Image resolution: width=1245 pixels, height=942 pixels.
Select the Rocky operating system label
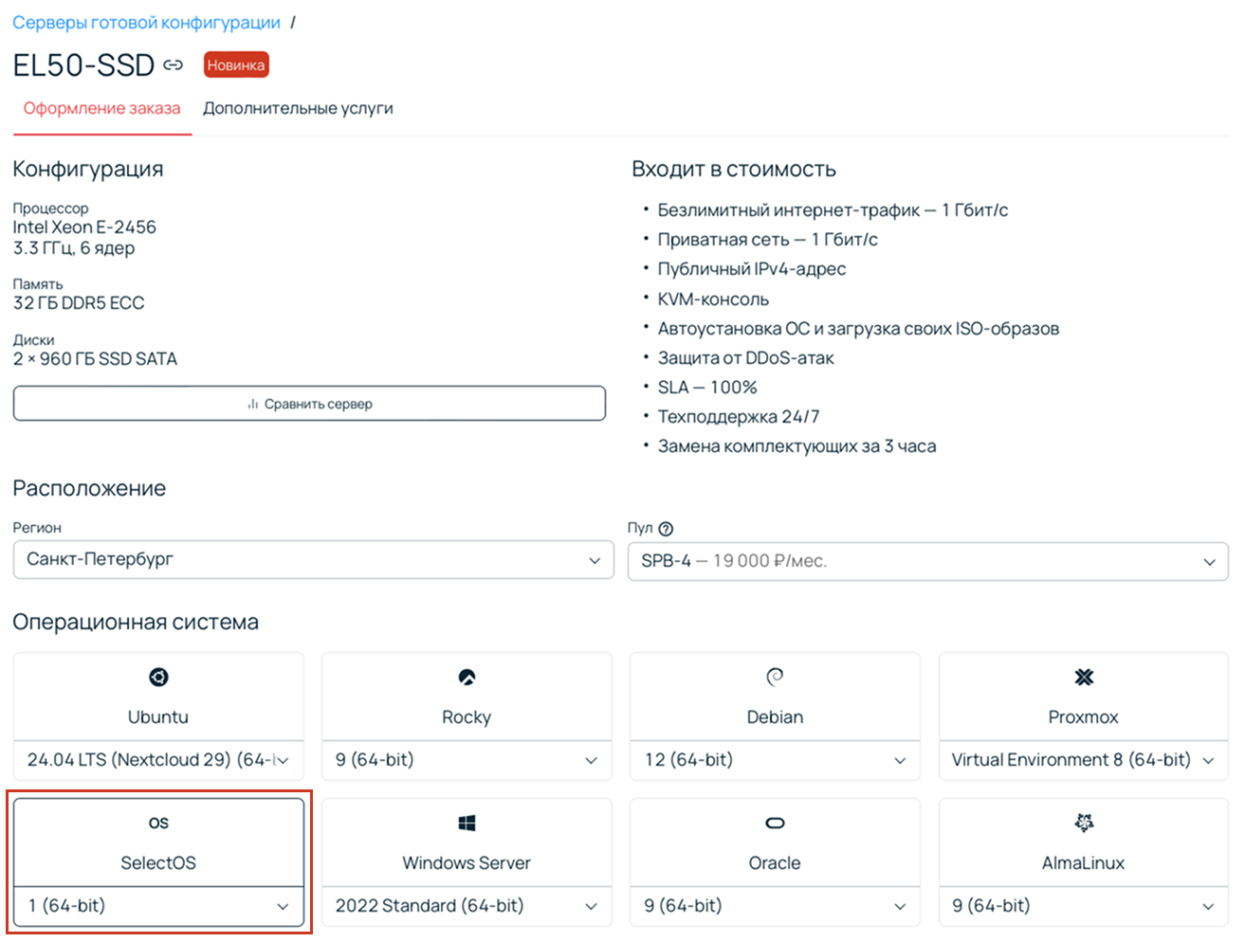(467, 717)
